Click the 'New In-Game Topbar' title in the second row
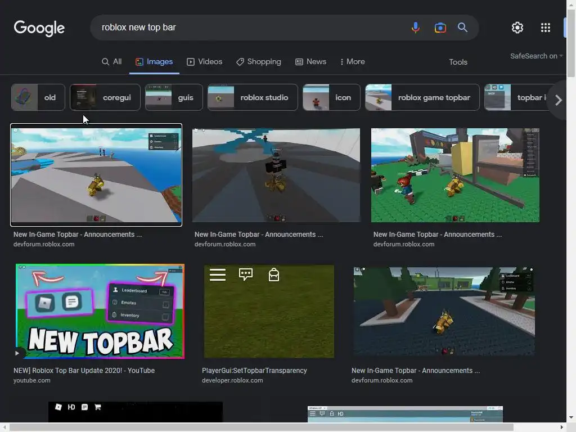 tap(416, 371)
